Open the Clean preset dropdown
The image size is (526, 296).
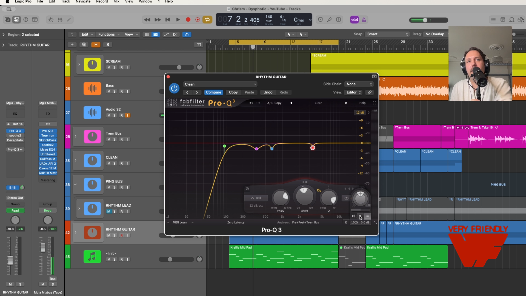pyautogui.click(x=220, y=84)
